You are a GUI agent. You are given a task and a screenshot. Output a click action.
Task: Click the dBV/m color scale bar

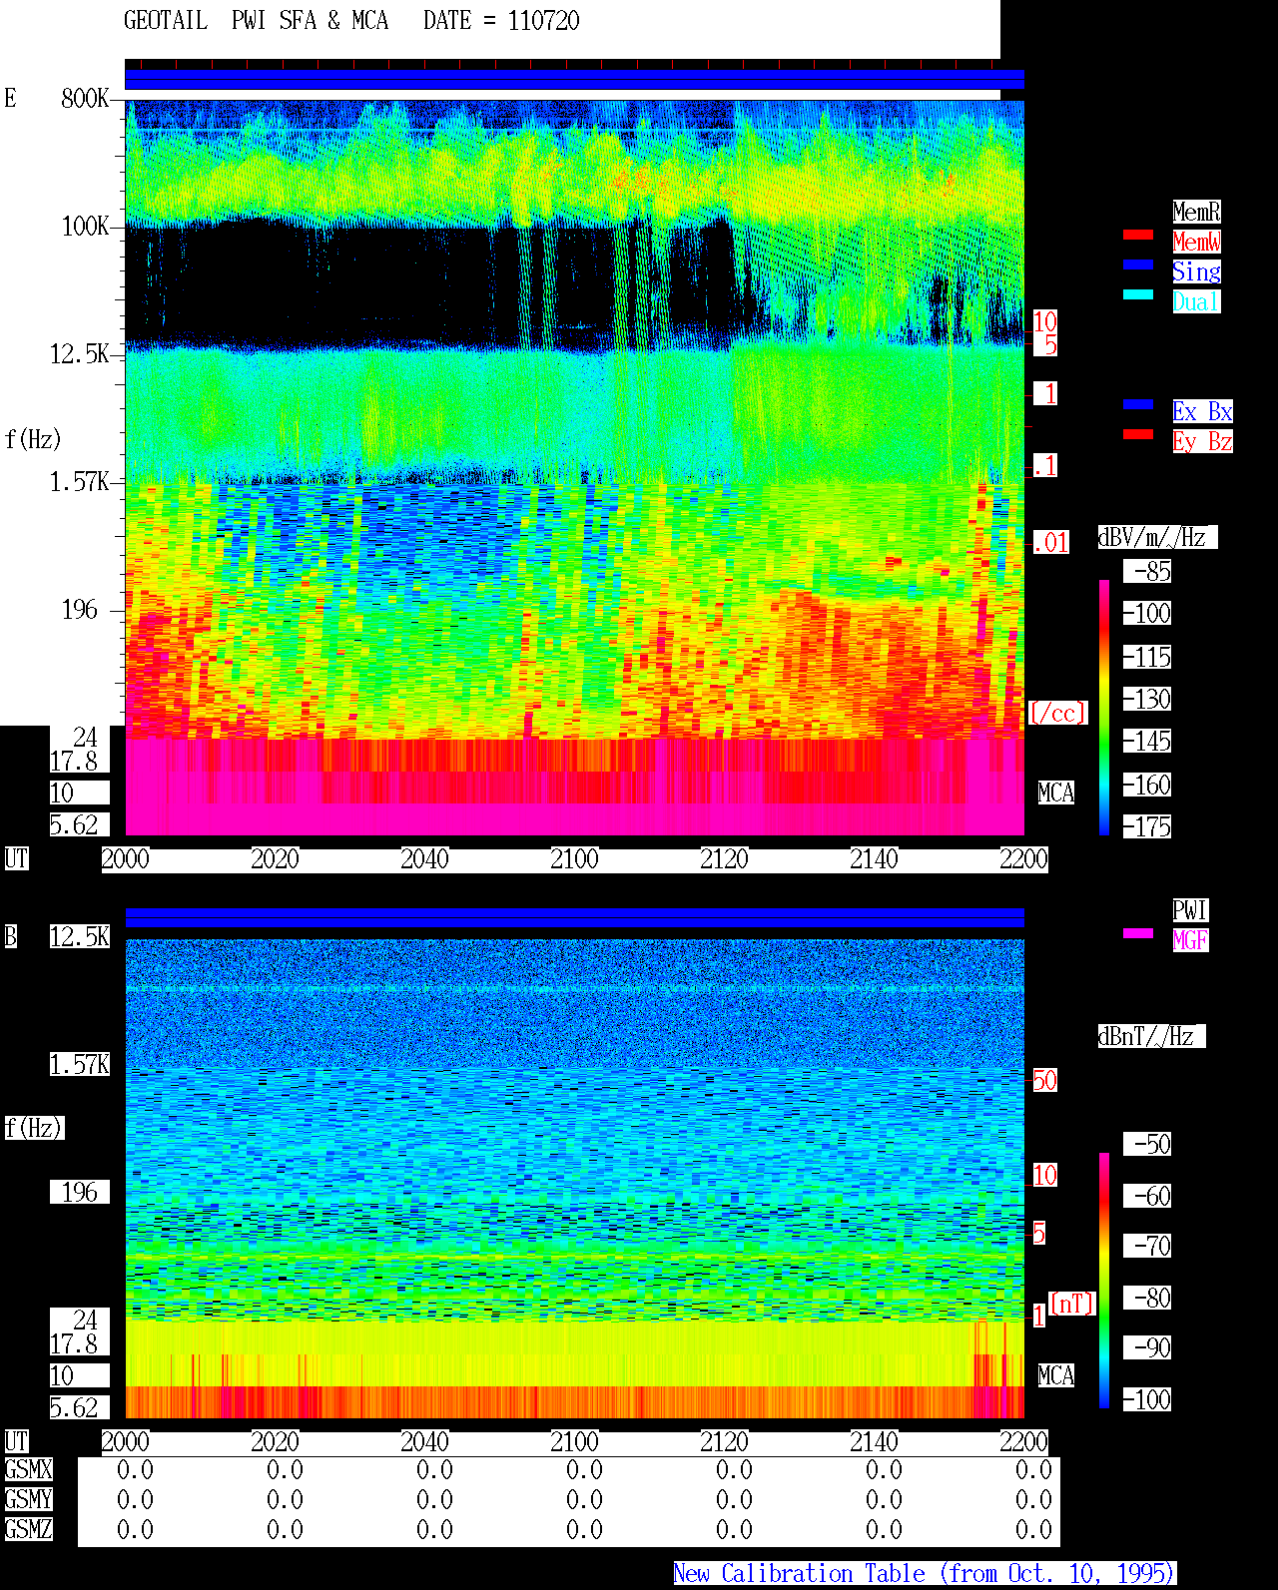point(1104,707)
